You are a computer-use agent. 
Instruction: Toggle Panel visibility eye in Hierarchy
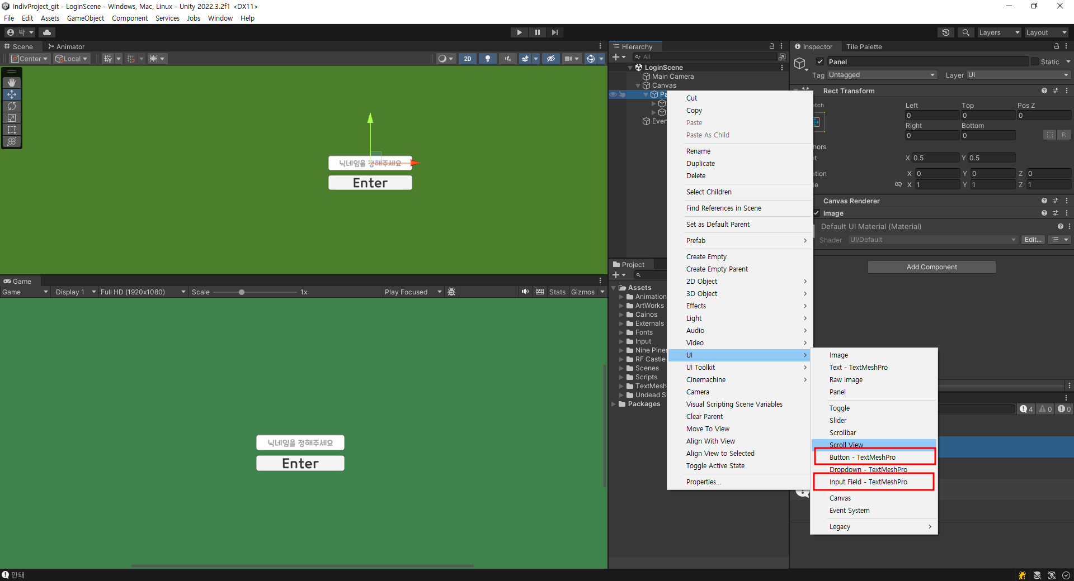pyautogui.click(x=613, y=94)
